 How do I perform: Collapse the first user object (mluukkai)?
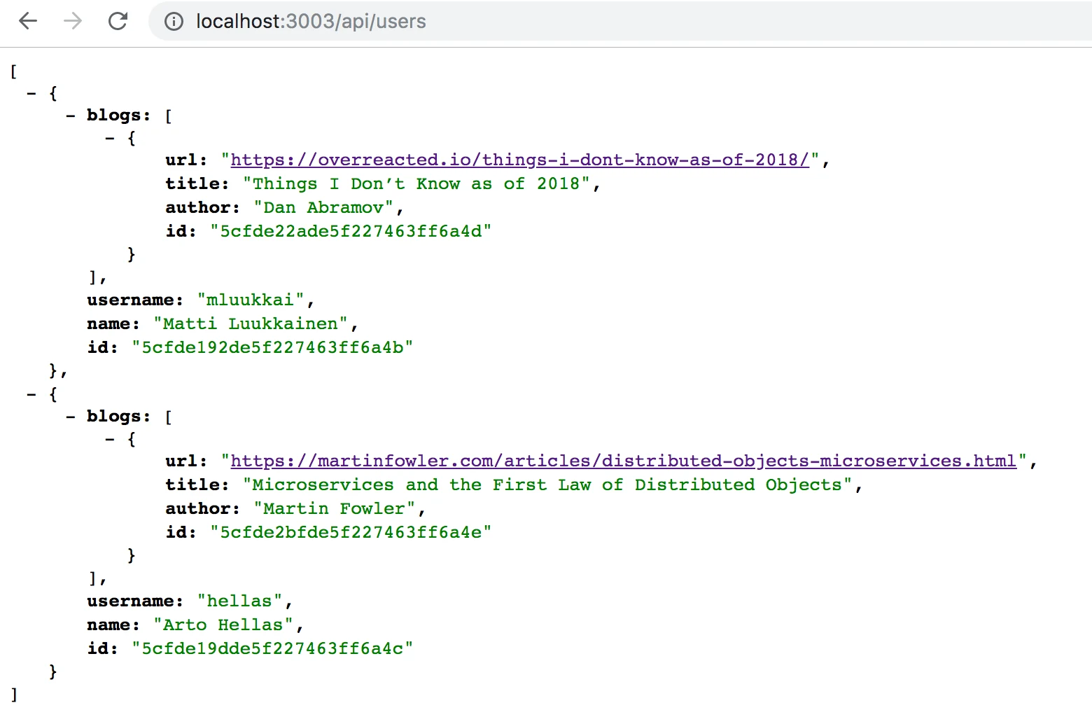tap(31, 93)
